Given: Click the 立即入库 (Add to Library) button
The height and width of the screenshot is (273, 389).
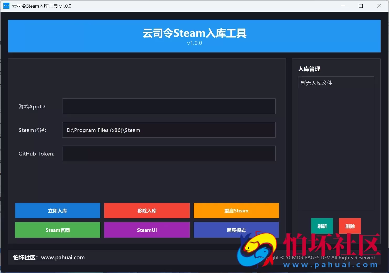Looking at the screenshot, I should click(x=57, y=211).
